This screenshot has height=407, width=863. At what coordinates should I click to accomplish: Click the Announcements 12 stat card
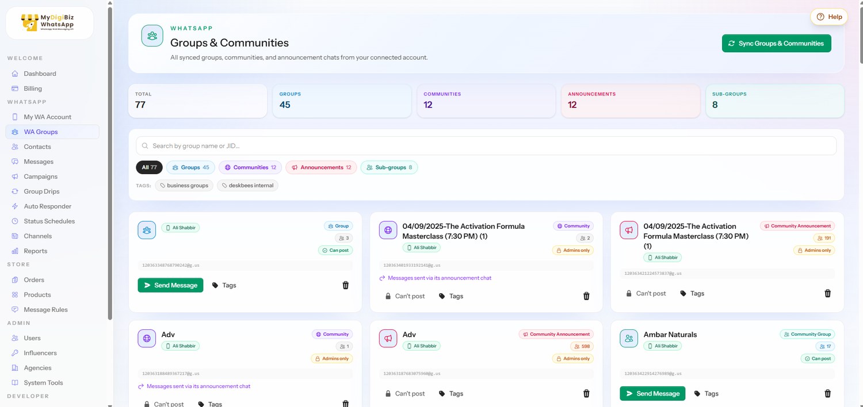coord(631,101)
